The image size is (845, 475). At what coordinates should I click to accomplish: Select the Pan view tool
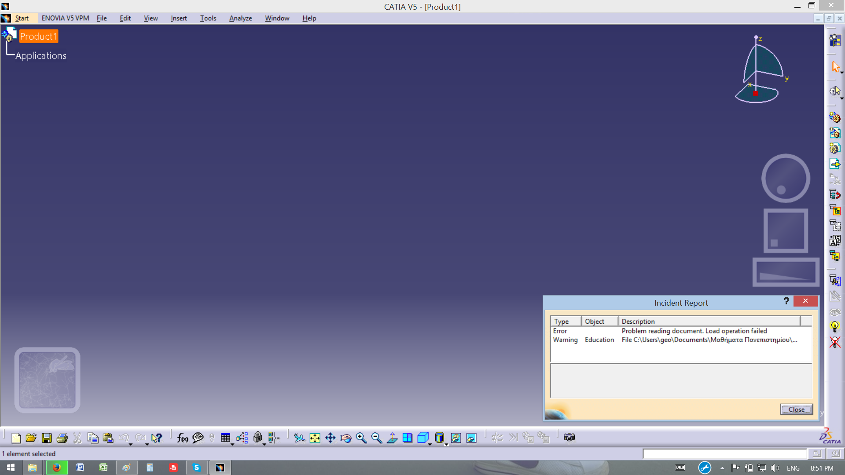coord(330,438)
